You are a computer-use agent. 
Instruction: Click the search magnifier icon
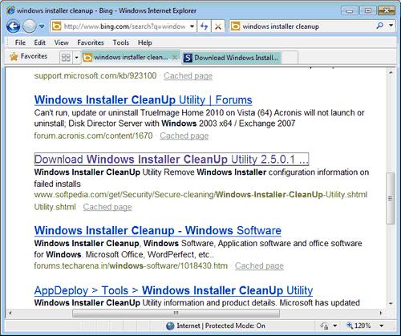coord(379,26)
